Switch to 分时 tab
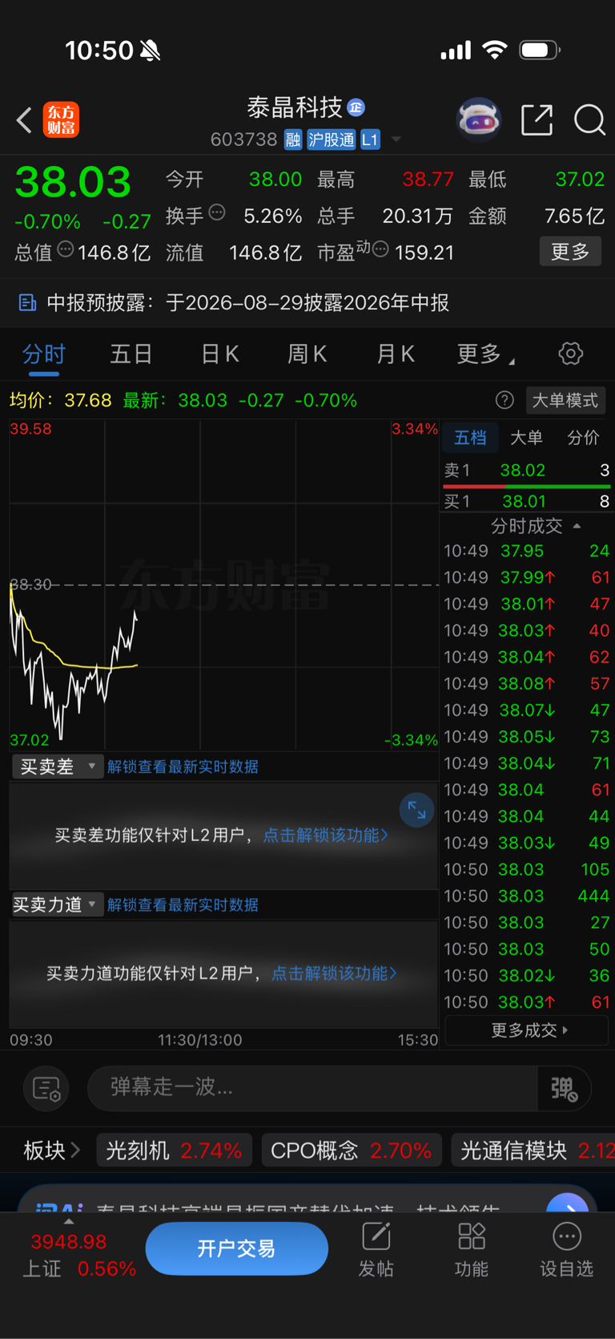 point(43,354)
